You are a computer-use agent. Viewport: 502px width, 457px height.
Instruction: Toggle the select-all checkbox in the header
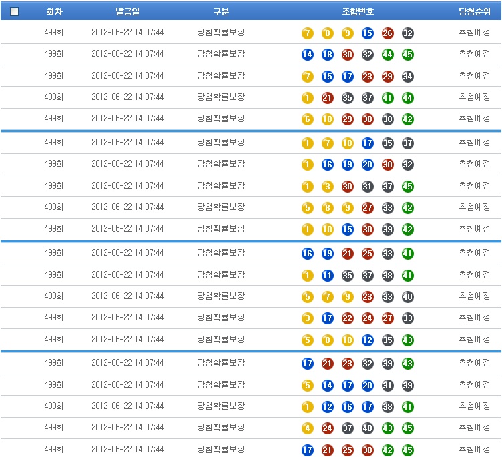coord(15,11)
